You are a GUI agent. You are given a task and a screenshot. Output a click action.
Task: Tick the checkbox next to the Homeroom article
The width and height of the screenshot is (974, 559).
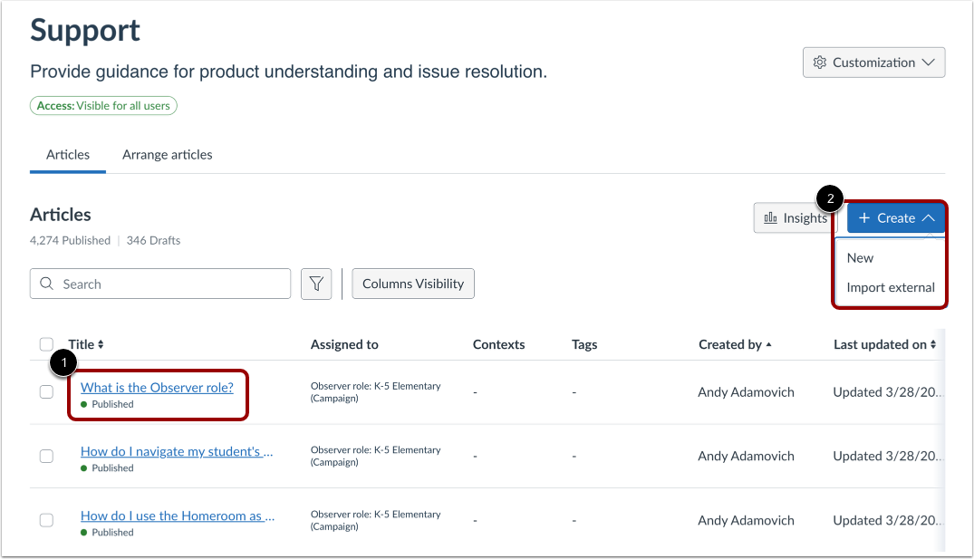[x=46, y=520]
